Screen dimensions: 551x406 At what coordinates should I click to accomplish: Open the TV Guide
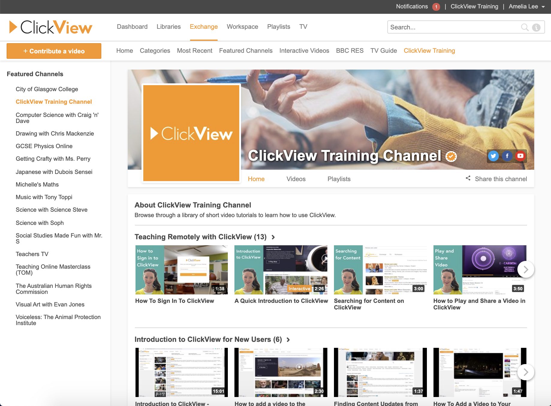[383, 51]
